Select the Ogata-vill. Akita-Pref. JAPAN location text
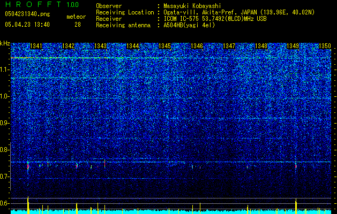This screenshot has height=214, width=337. [239, 12]
